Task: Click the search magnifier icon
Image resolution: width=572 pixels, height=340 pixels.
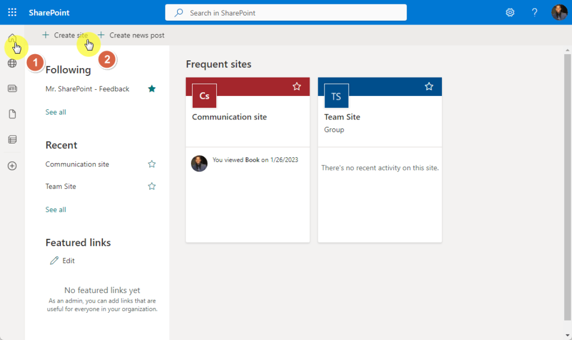Action: 178,13
